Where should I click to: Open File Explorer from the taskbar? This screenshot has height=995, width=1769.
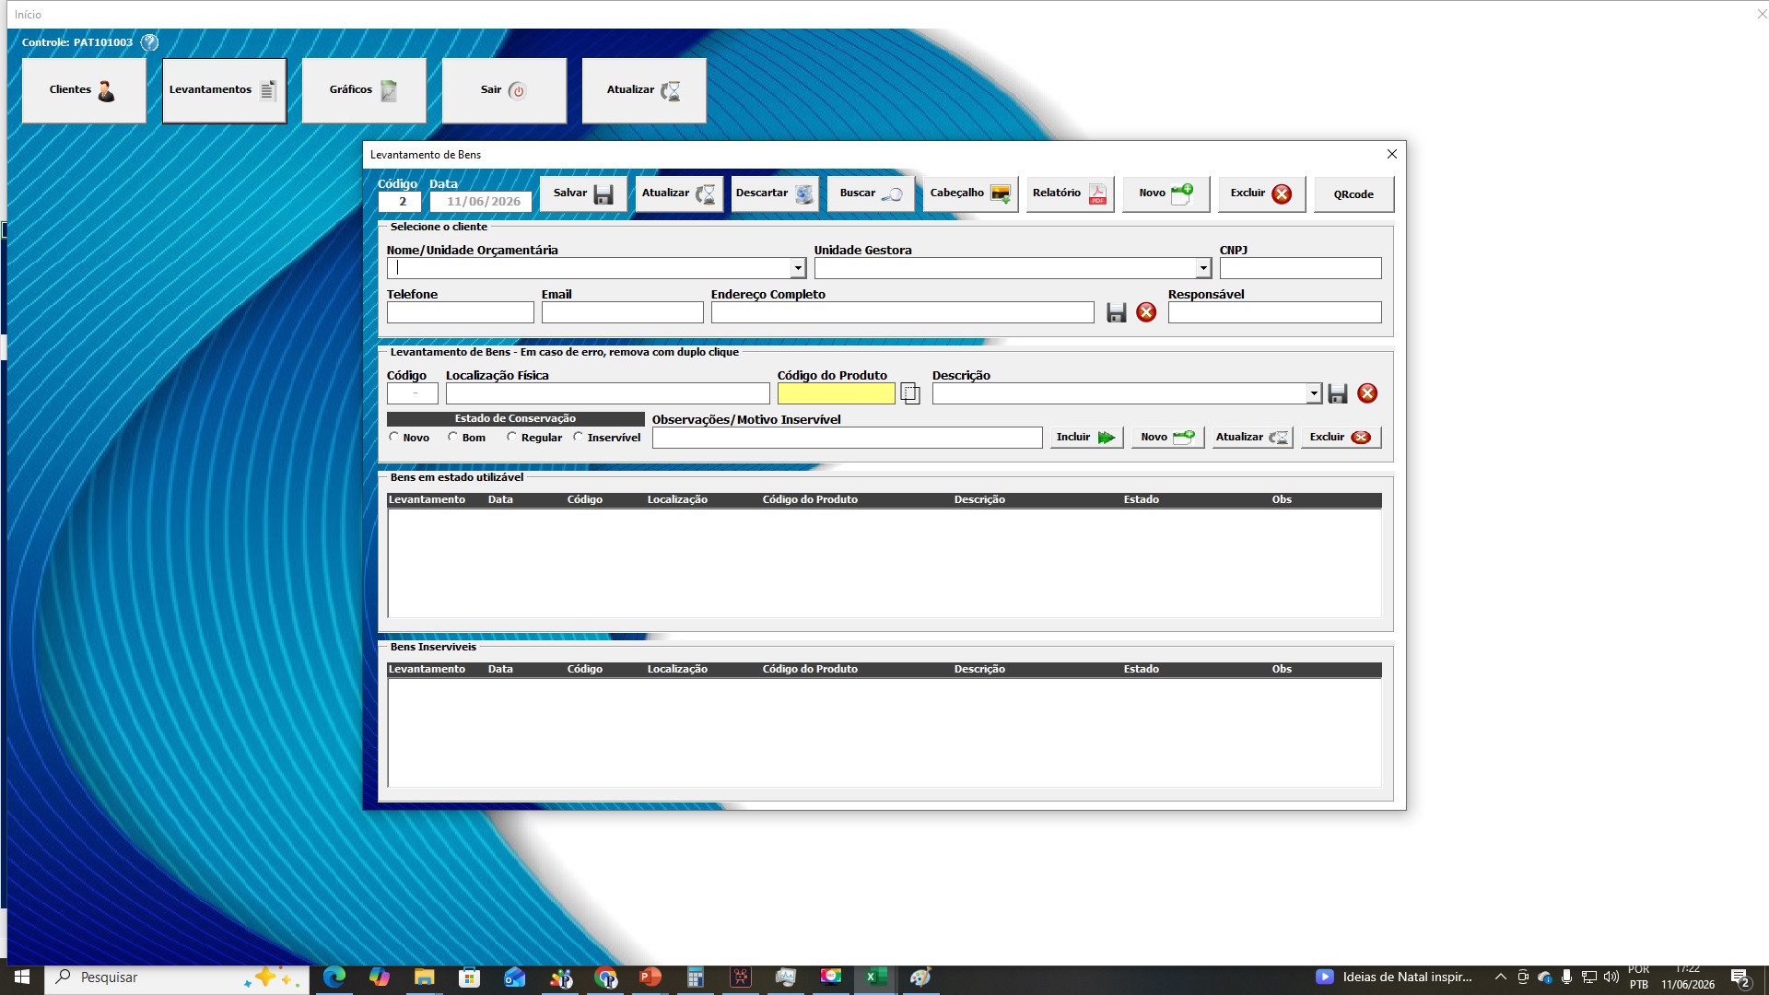pos(424,977)
